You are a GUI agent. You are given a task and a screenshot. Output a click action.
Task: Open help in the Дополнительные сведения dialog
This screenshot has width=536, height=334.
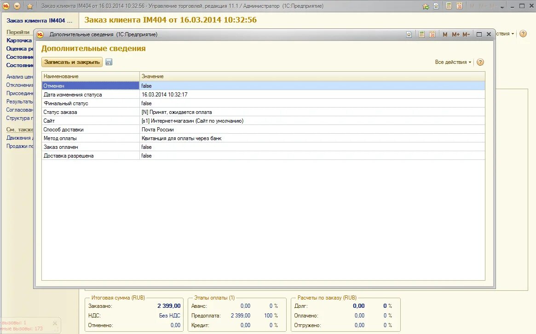480,62
